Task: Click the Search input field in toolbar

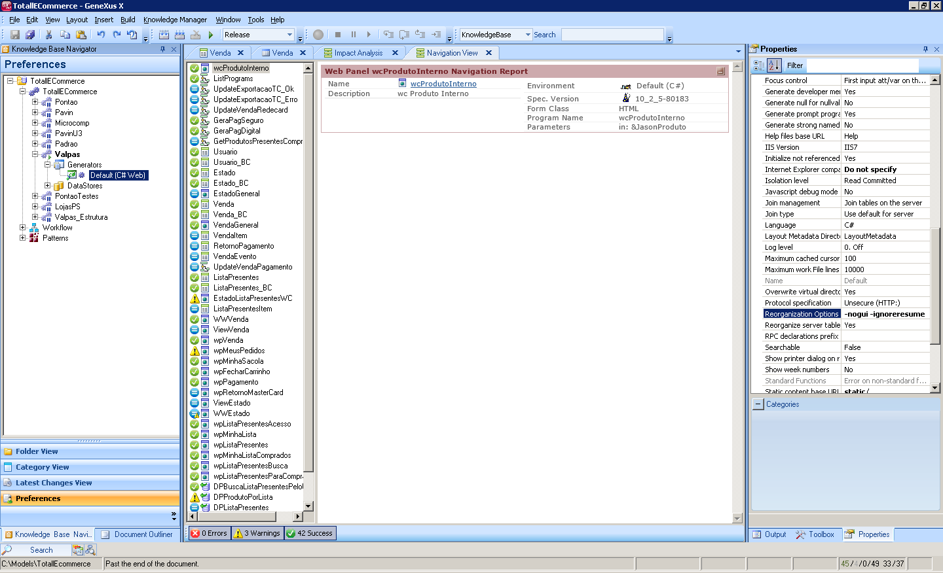Action: tap(612, 35)
